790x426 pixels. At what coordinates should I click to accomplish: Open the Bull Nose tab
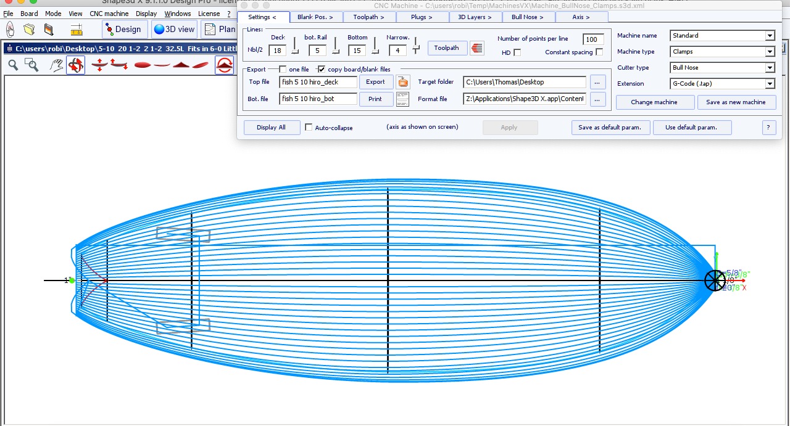click(x=529, y=17)
